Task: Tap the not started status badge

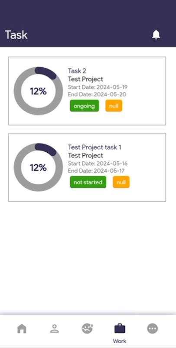Action: pos(88,182)
